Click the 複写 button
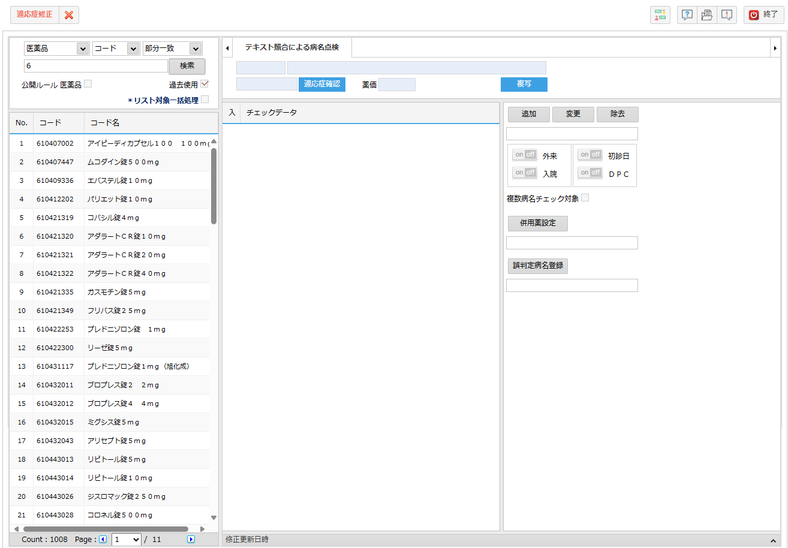 click(524, 84)
